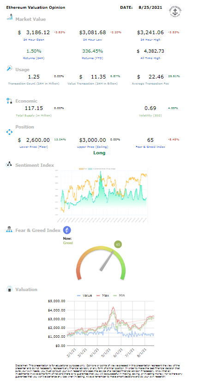The height and width of the screenshot is (389, 198).
Task: Click the $2,600.00 floor price
Action: point(34,140)
